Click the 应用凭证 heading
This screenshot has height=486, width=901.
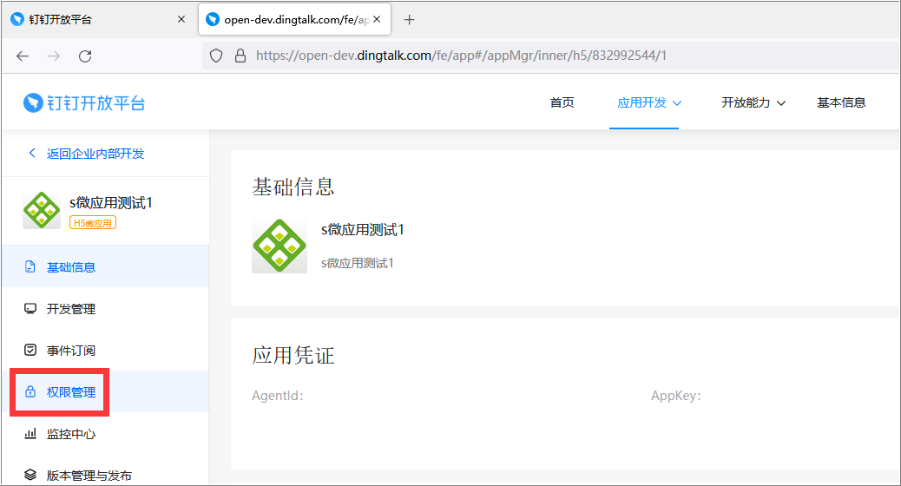click(x=293, y=355)
